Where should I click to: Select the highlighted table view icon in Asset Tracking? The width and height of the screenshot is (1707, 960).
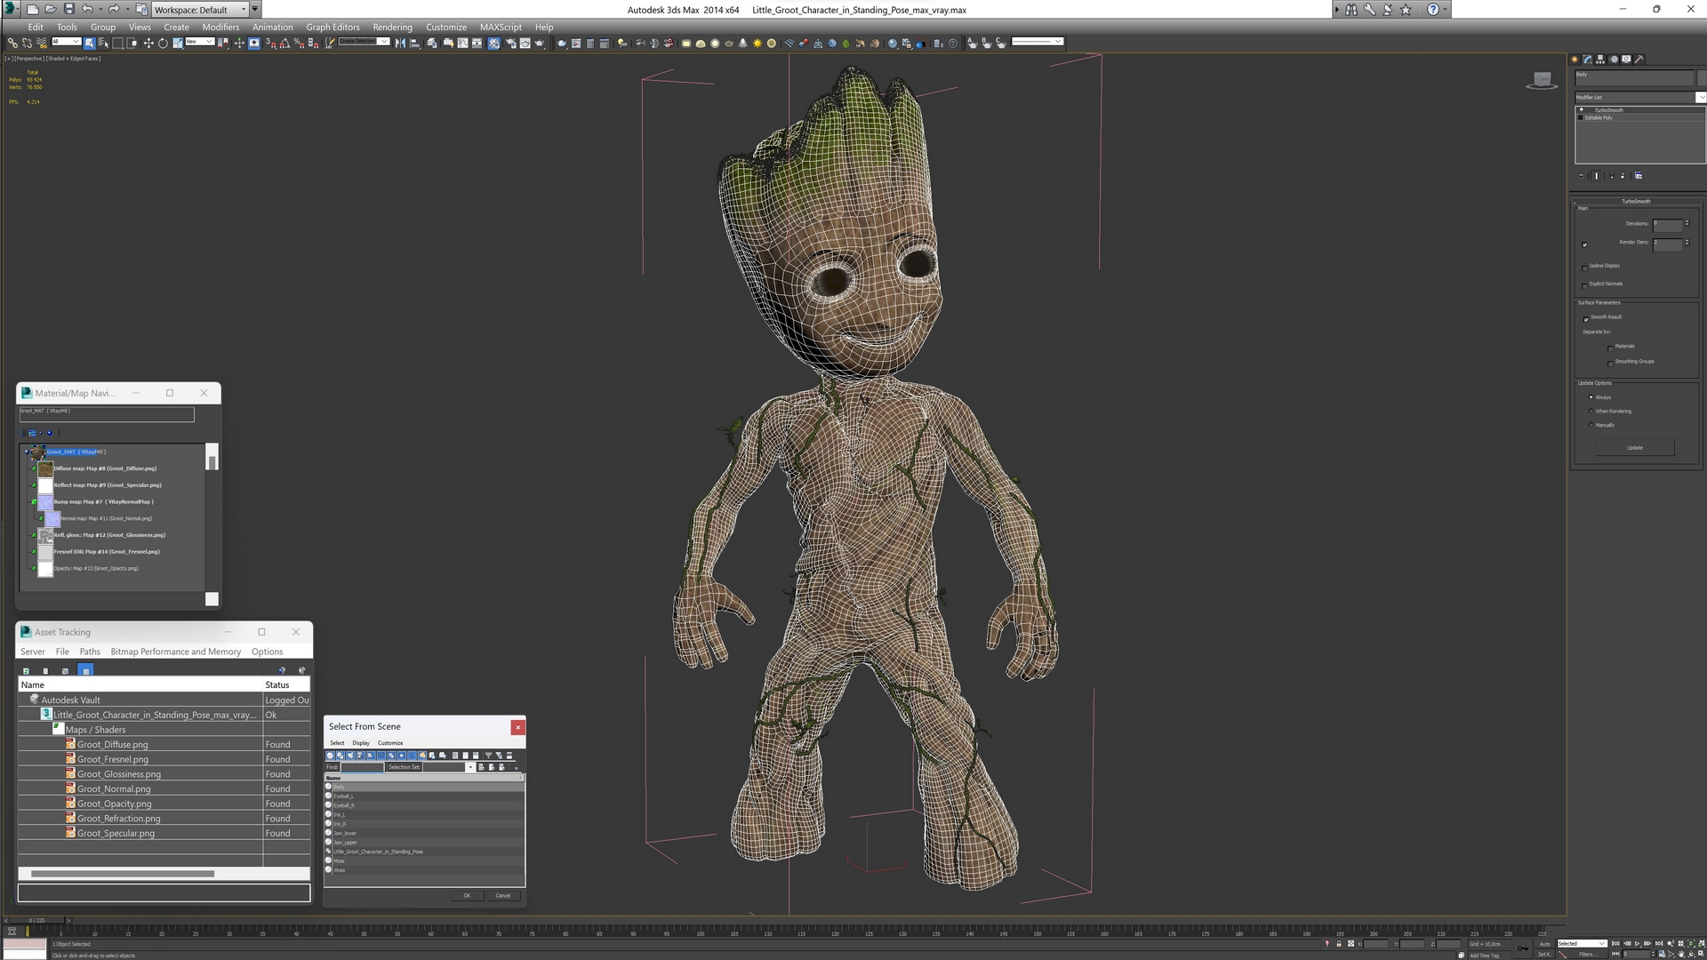(85, 670)
